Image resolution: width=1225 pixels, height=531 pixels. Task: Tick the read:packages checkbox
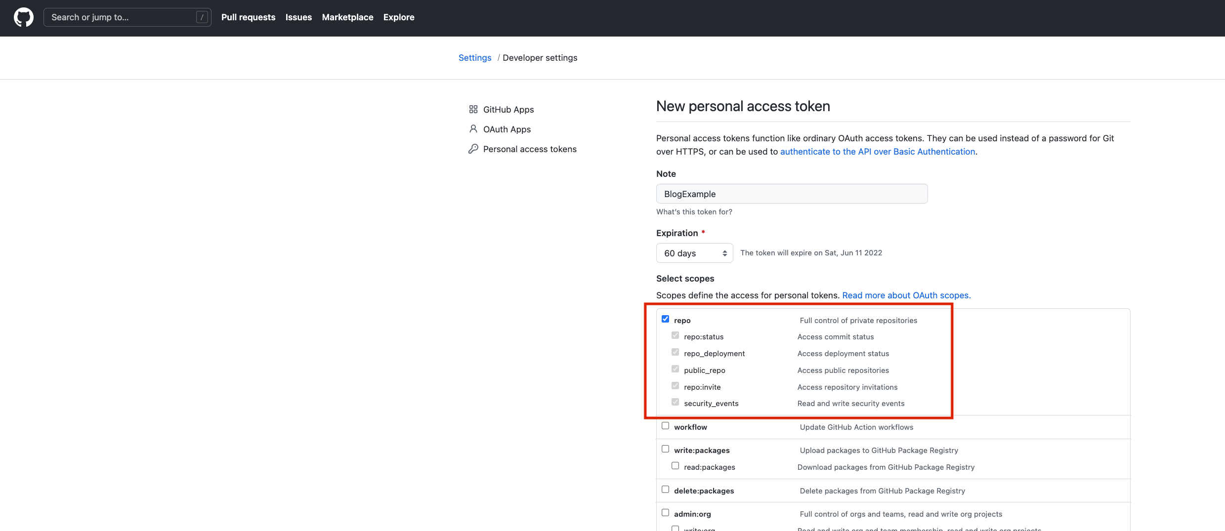click(676, 466)
